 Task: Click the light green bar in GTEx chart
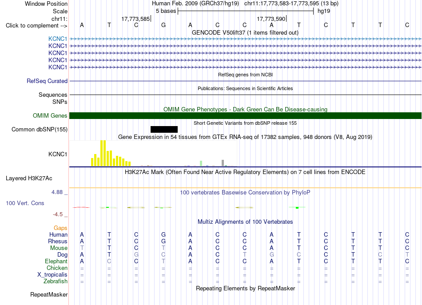201,163
